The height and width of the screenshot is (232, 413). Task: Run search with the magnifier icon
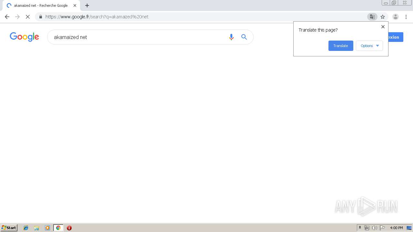click(244, 37)
